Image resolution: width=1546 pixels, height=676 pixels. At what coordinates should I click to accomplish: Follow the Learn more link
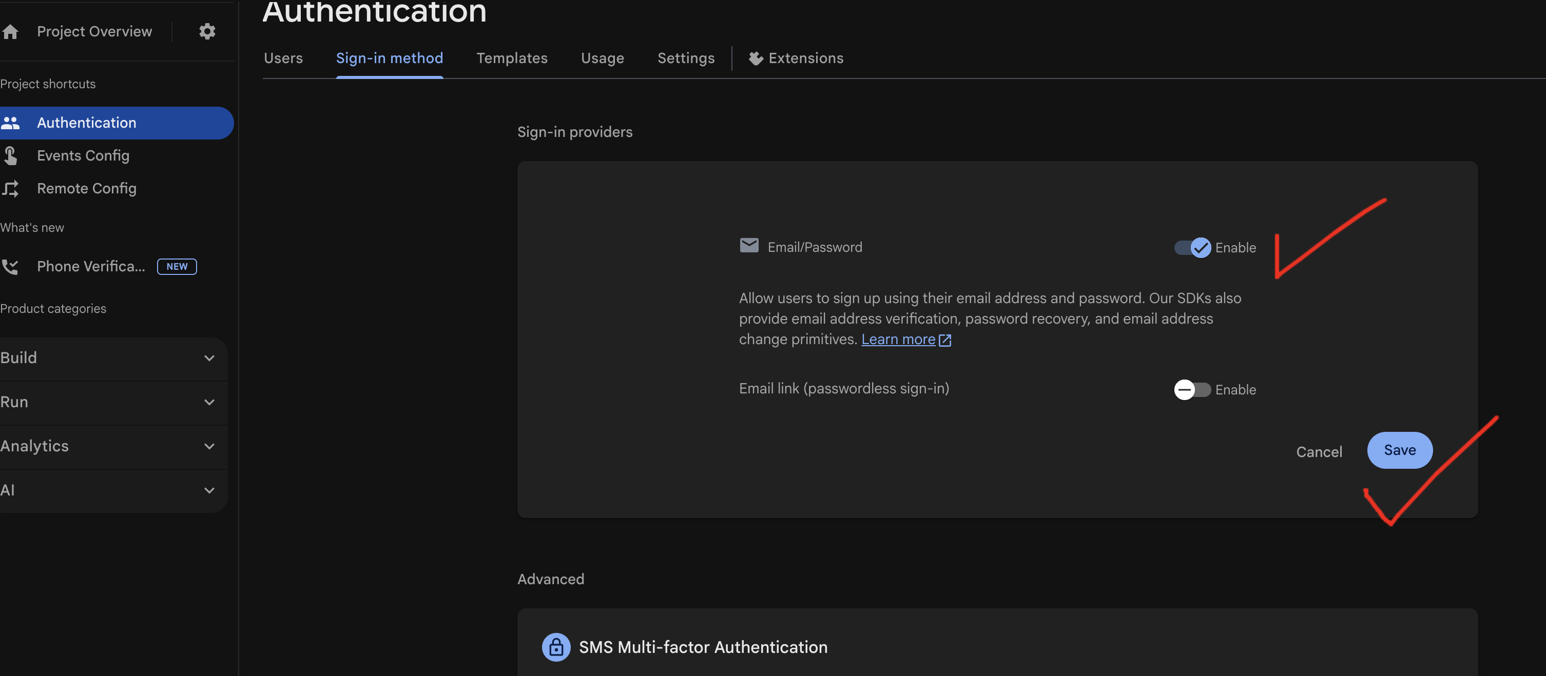click(898, 340)
